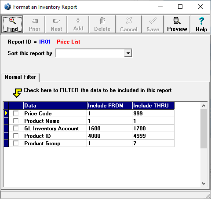The image size is (211, 199).
Task: Select the Normal Filter tab
Action: pyautogui.click(x=20, y=77)
